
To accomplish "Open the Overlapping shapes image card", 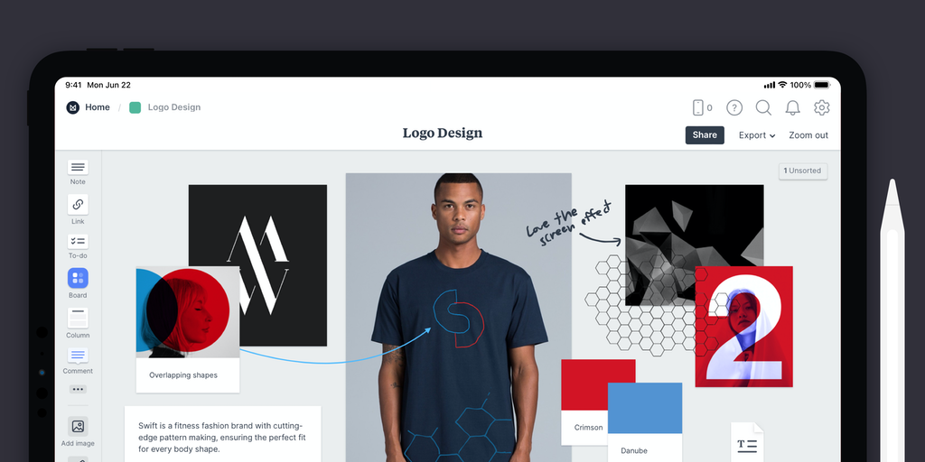I will pos(188,329).
